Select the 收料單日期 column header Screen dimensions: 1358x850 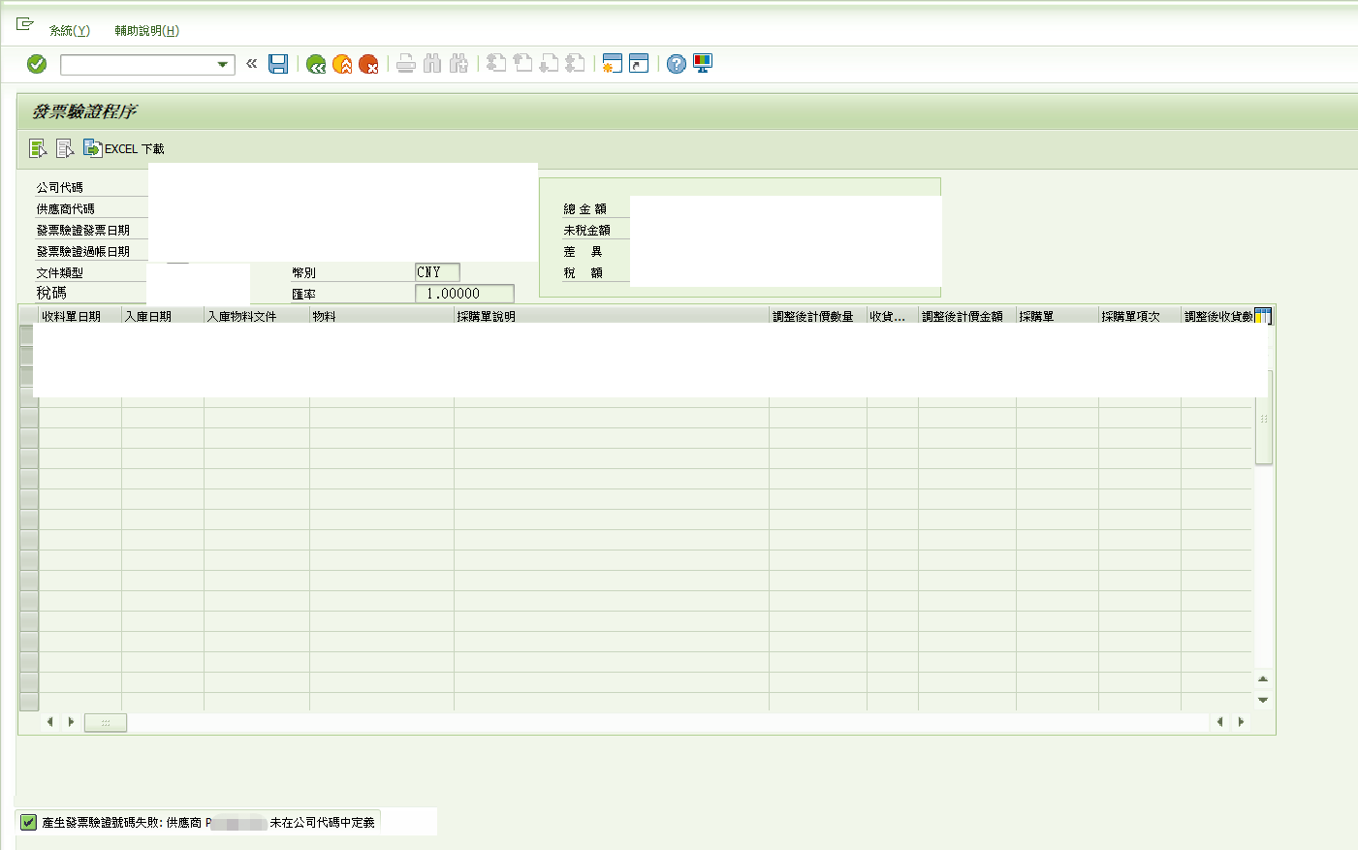click(80, 316)
